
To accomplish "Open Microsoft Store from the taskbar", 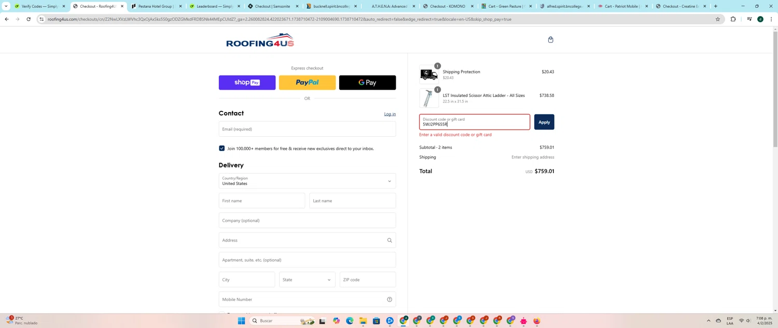I will click(x=377, y=321).
